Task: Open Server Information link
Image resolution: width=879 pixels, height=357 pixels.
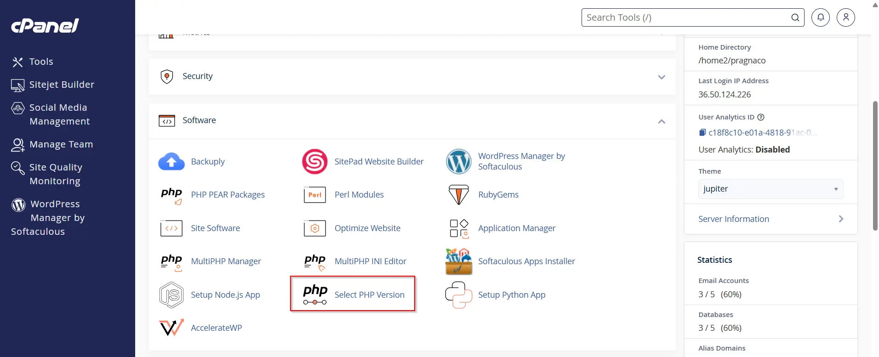Action: pos(734,219)
